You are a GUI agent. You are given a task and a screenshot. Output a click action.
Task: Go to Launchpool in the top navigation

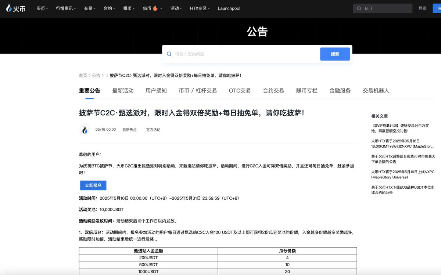pyautogui.click(x=229, y=8)
